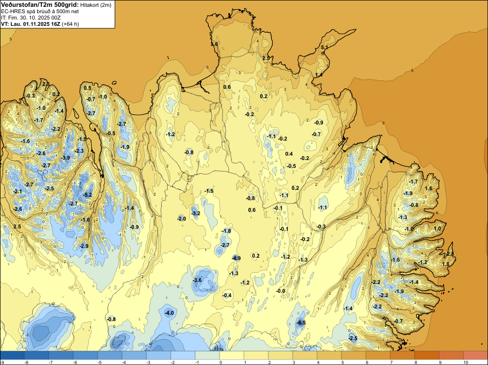This screenshot has width=488, height=365.
Task: Select the '1.6' temperature reading
Action: tap(428, 188)
